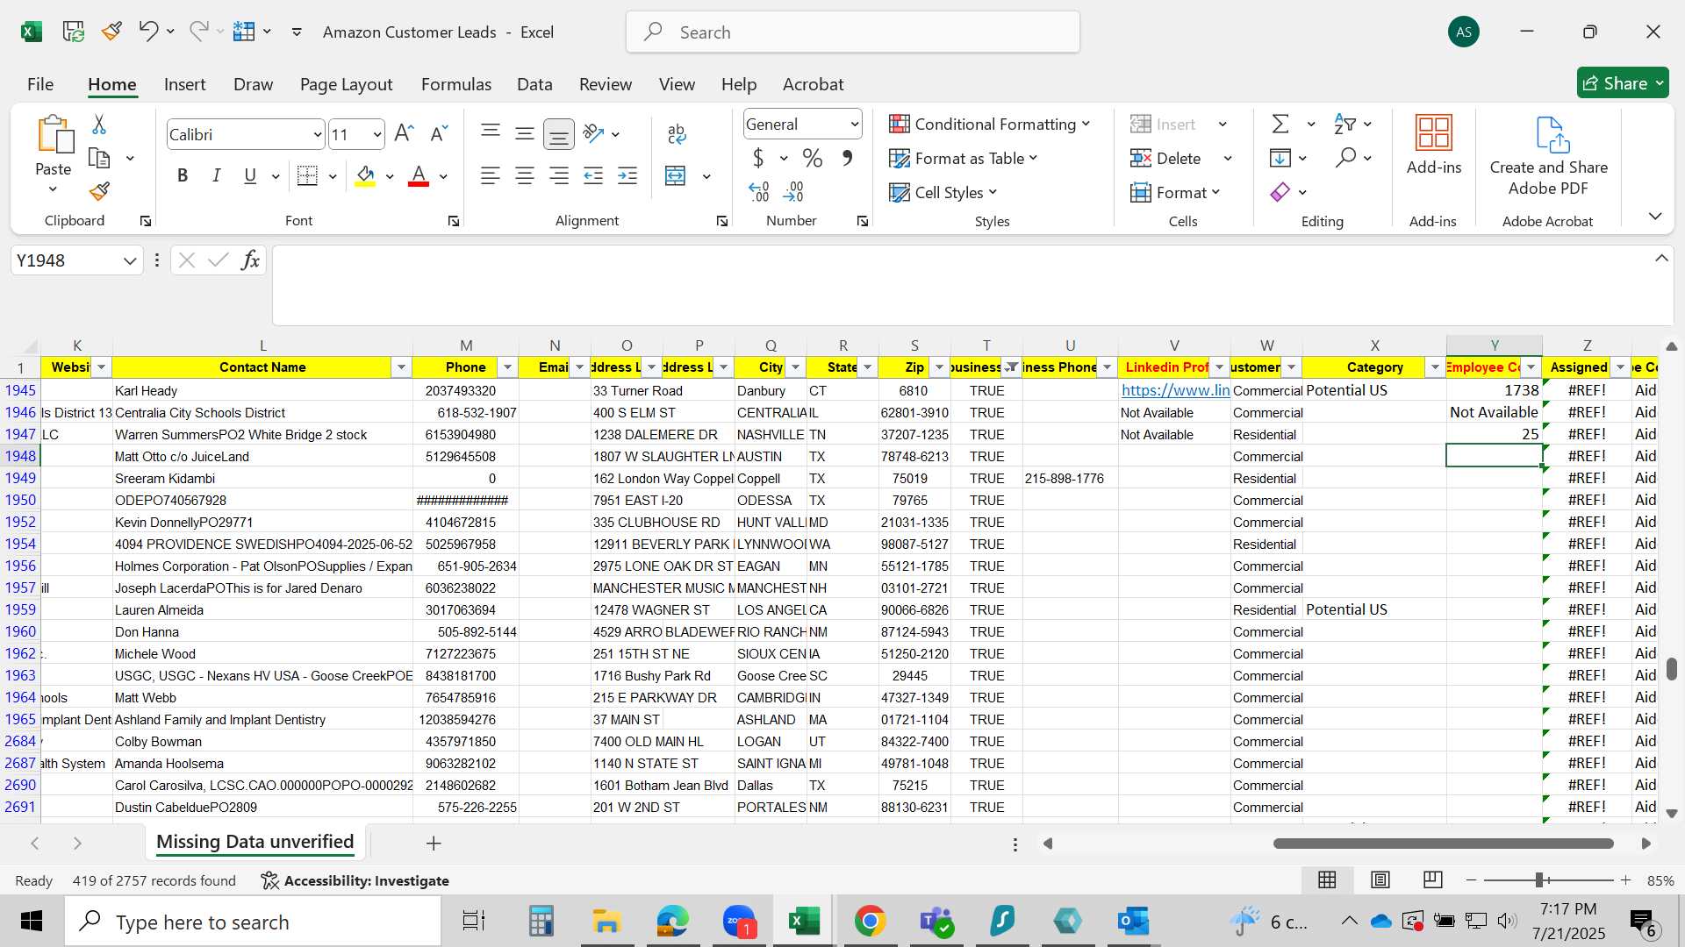This screenshot has width=1685, height=947.
Task: Toggle Align Left horizontal alignment
Action: coord(491,176)
